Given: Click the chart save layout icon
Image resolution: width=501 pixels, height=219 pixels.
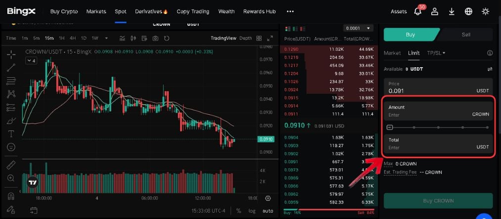Looking at the screenshot, I should 144,38.
